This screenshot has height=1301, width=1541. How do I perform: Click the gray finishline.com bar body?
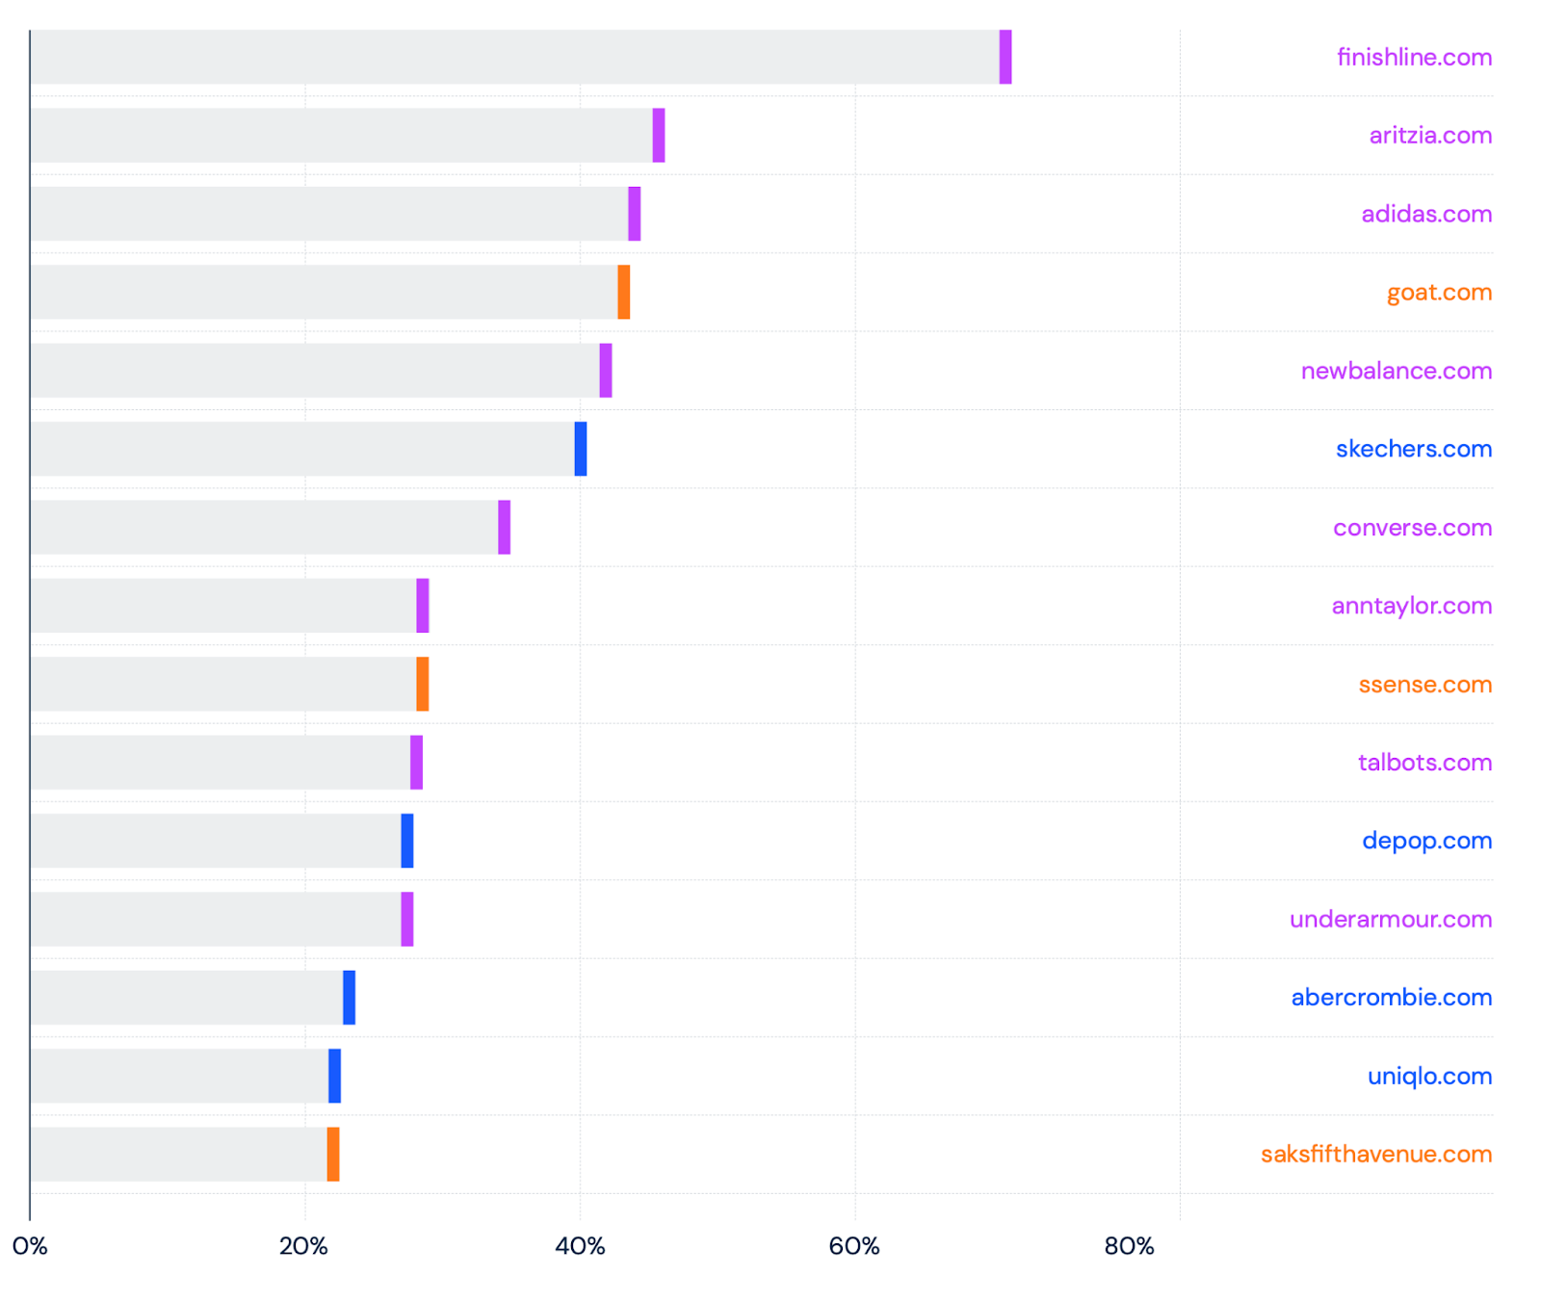click(515, 57)
